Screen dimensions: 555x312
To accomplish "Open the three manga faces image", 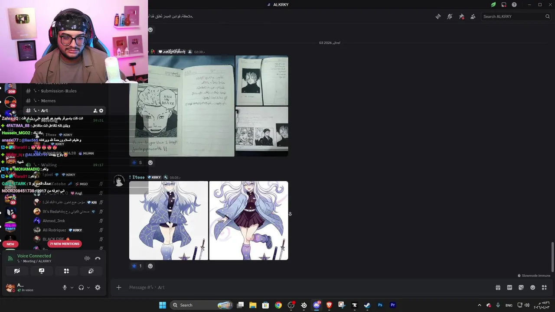I will click(x=262, y=132).
